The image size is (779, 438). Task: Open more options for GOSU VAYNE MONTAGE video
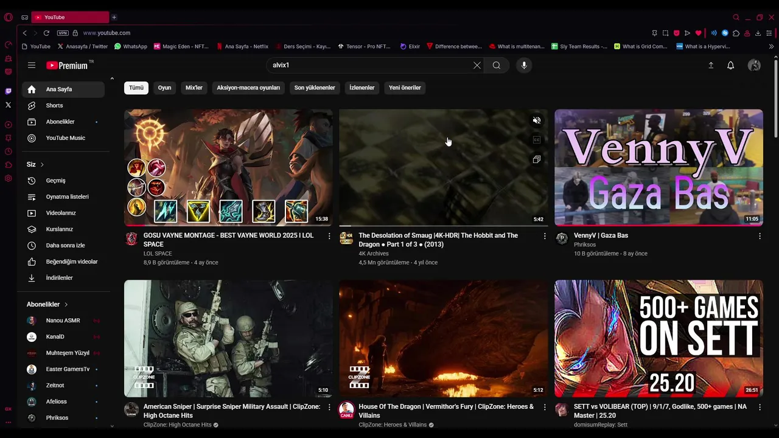[x=329, y=236]
